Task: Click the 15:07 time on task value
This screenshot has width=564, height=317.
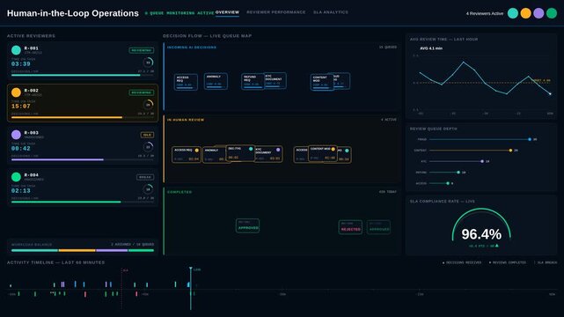Action: point(21,107)
